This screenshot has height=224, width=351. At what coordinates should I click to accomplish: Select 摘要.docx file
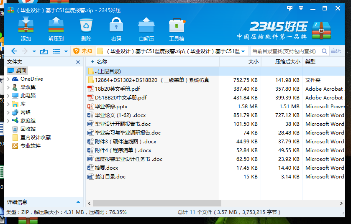point(215,168)
